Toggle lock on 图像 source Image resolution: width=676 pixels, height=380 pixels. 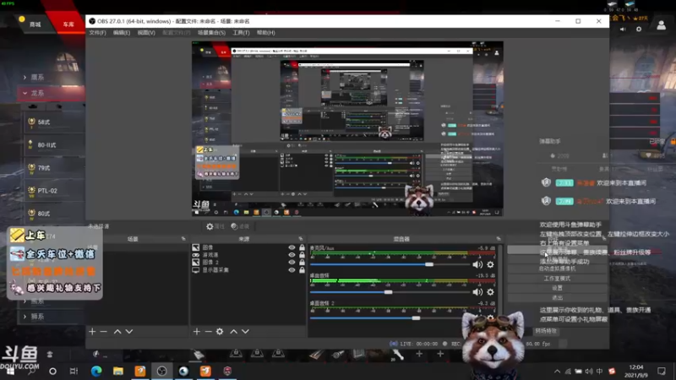302,247
